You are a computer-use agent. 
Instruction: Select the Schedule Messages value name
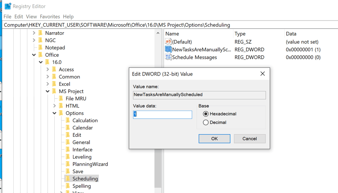coord(194,57)
